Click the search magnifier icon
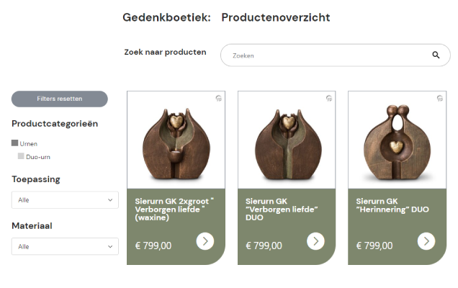Screen dimensions: 458x288 [x=436, y=55]
